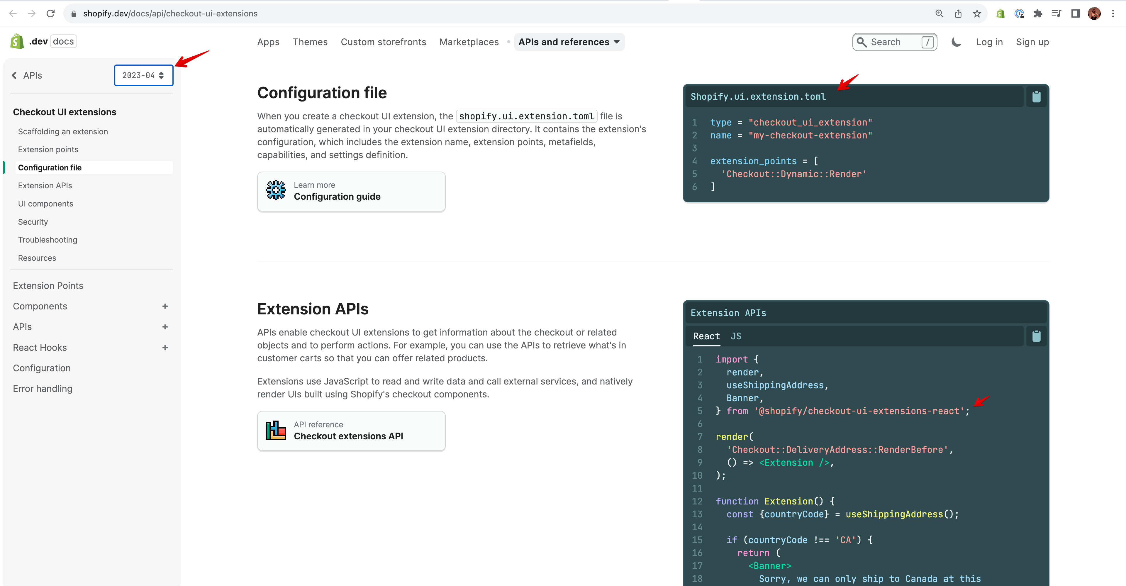Screen dimensions: 1126x586
Task: Click the Search input field
Action: click(x=895, y=42)
